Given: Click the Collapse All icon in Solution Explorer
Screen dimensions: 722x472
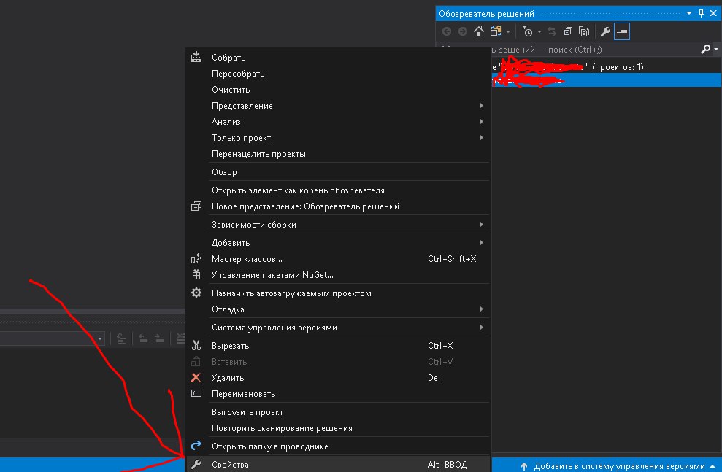Looking at the screenshot, I should (568, 31).
